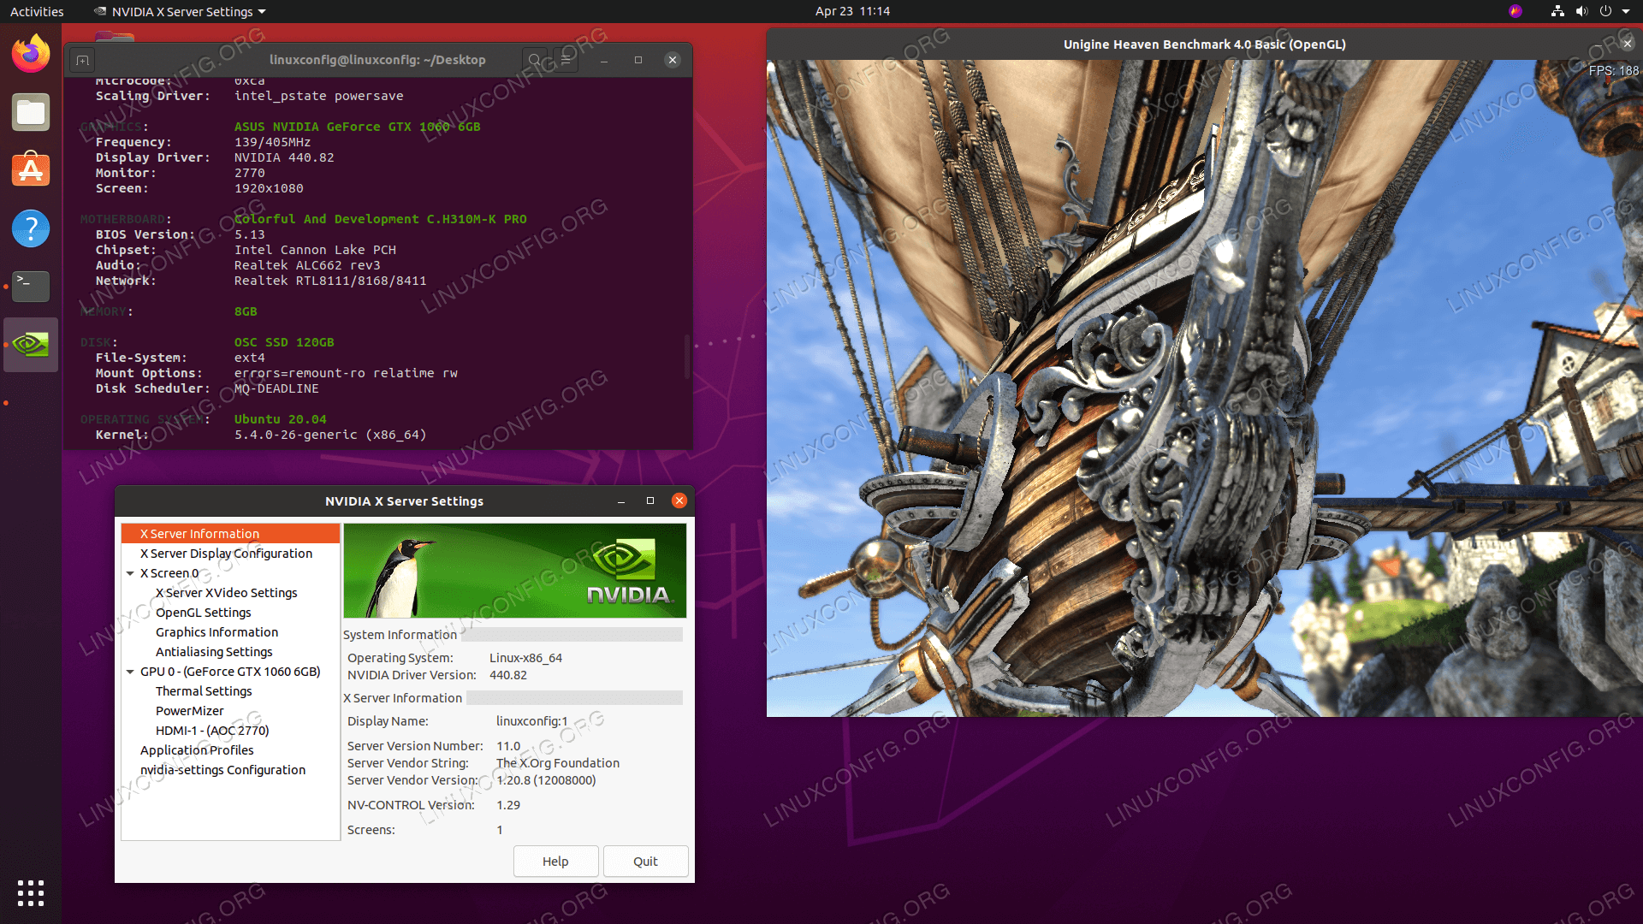Open terminal hamburger menu

[x=566, y=60]
